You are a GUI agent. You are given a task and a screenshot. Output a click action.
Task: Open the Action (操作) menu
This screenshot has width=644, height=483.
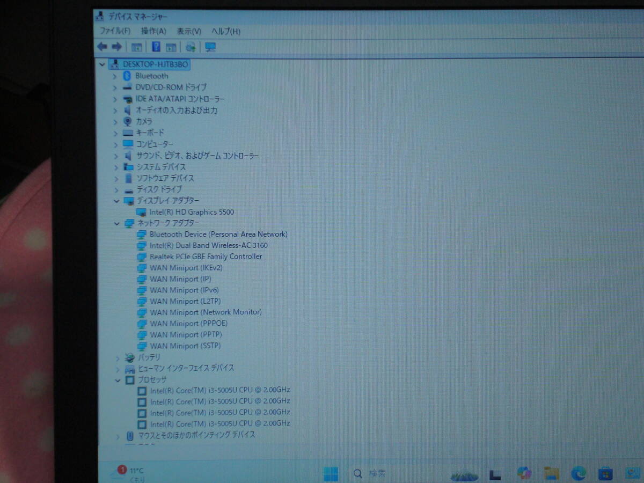153,31
